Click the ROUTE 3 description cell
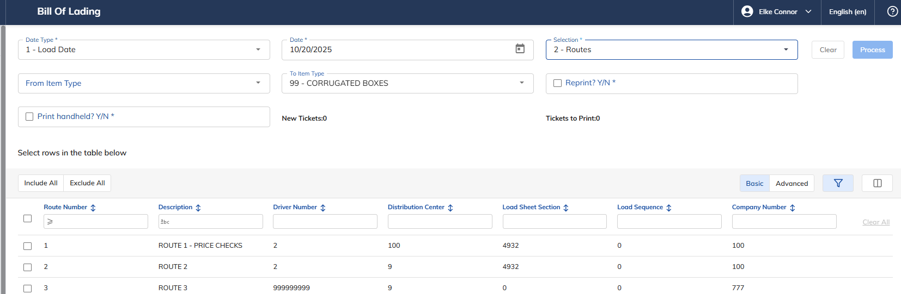The height and width of the screenshot is (294, 901). click(173, 288)
